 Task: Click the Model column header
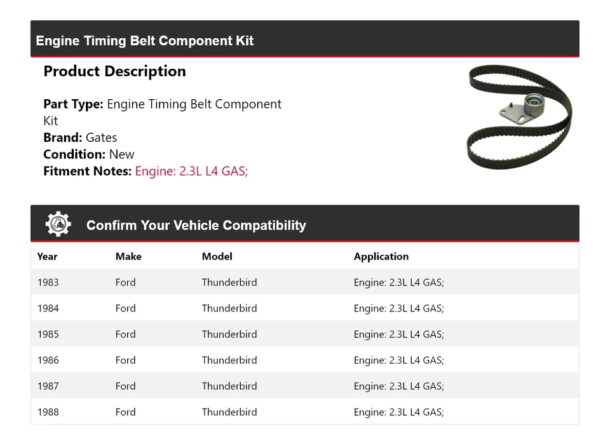tap(217, 257)
